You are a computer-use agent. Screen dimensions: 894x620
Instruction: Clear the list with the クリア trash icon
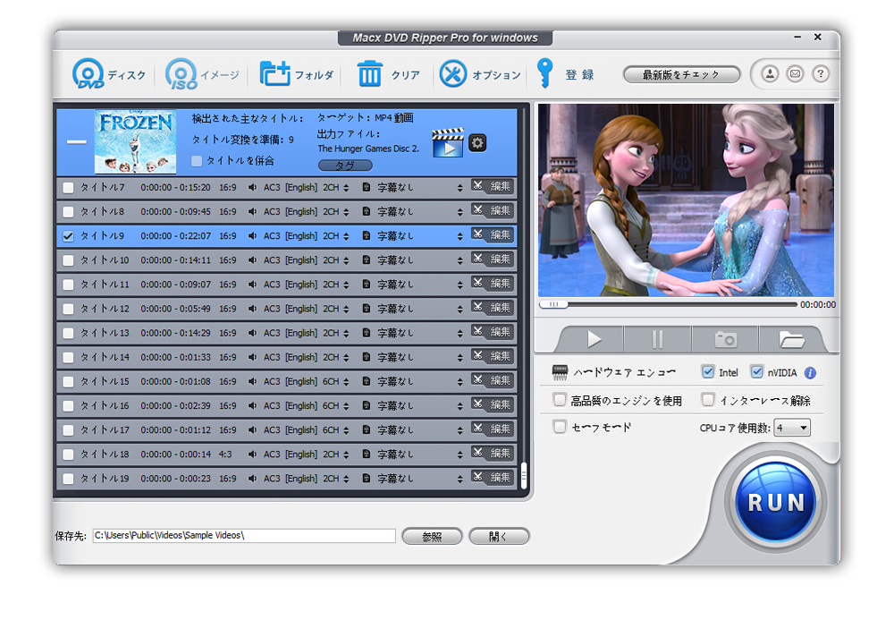369,74
